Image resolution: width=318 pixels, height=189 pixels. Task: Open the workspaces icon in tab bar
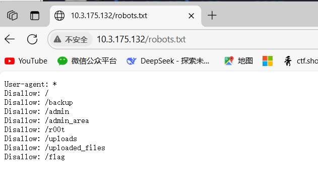click(13, 16)
